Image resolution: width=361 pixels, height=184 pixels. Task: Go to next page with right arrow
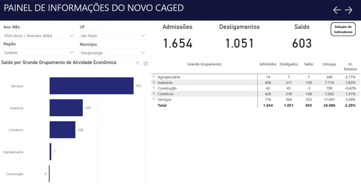349,10
